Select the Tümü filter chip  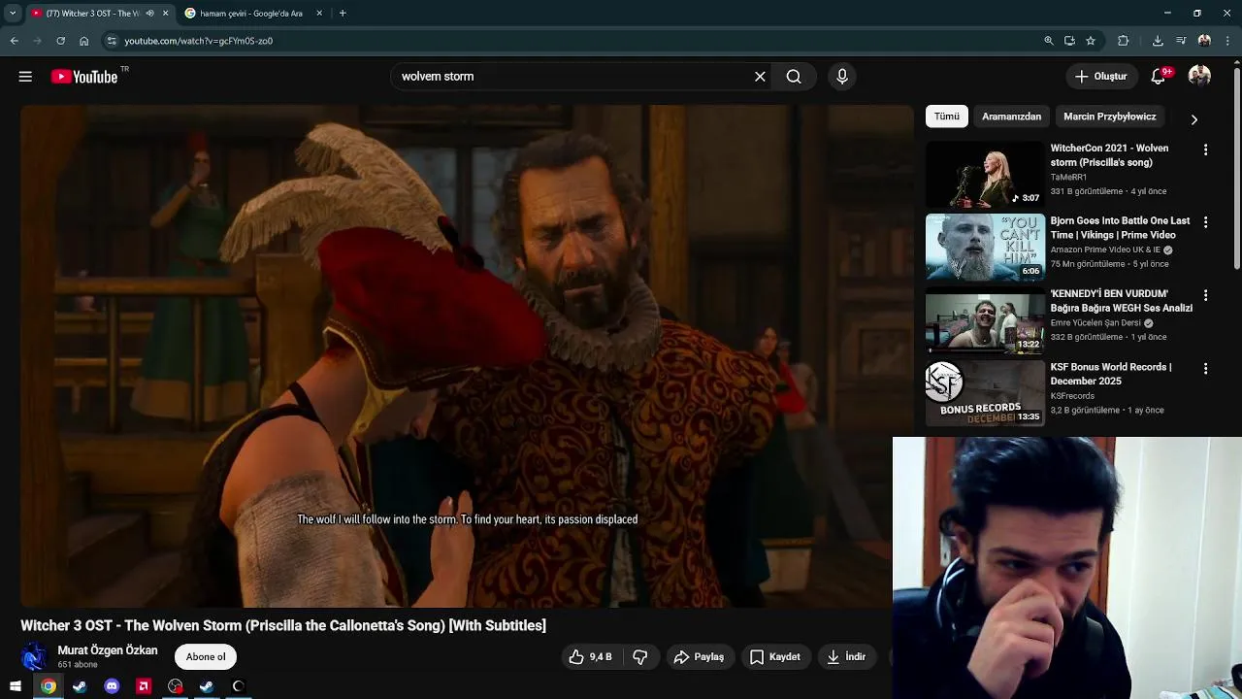pos(947,116)
